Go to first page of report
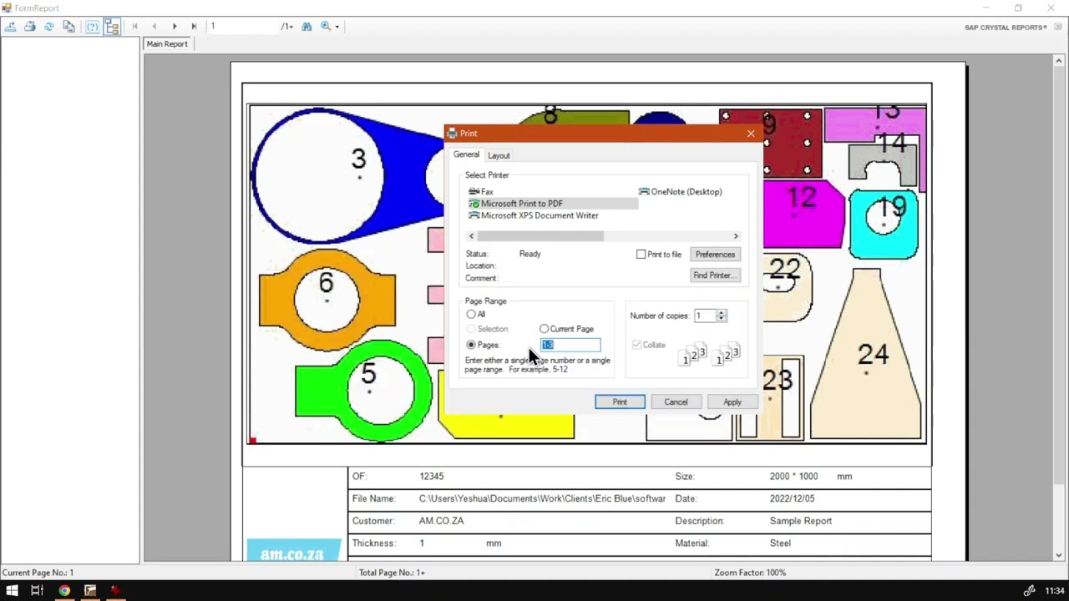The width and height of the screenshot is (1069, 601). click(x=134, y=27)
